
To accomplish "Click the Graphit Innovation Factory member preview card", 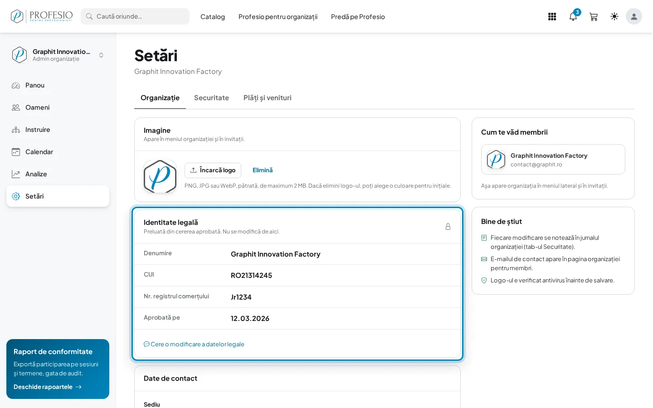I will click(x=553, y=160).
